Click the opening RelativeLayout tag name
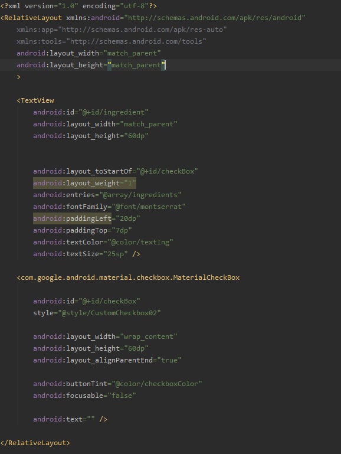Viewport: 341px width, 454px height. pyautogui.click(x=32, y=18)
